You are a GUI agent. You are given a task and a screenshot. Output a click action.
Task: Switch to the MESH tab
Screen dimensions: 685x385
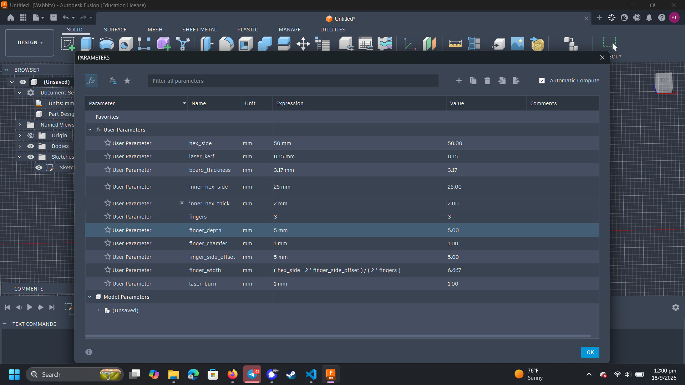point(155,30)
